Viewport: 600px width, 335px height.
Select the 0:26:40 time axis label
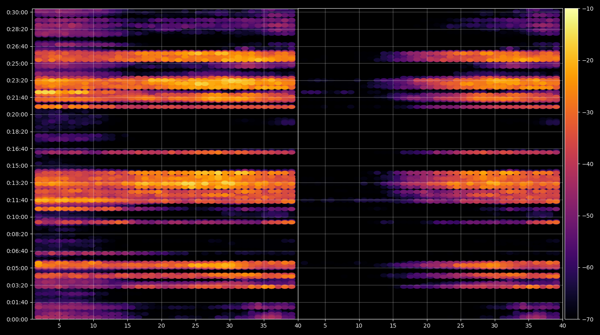(x=17, y=46)
